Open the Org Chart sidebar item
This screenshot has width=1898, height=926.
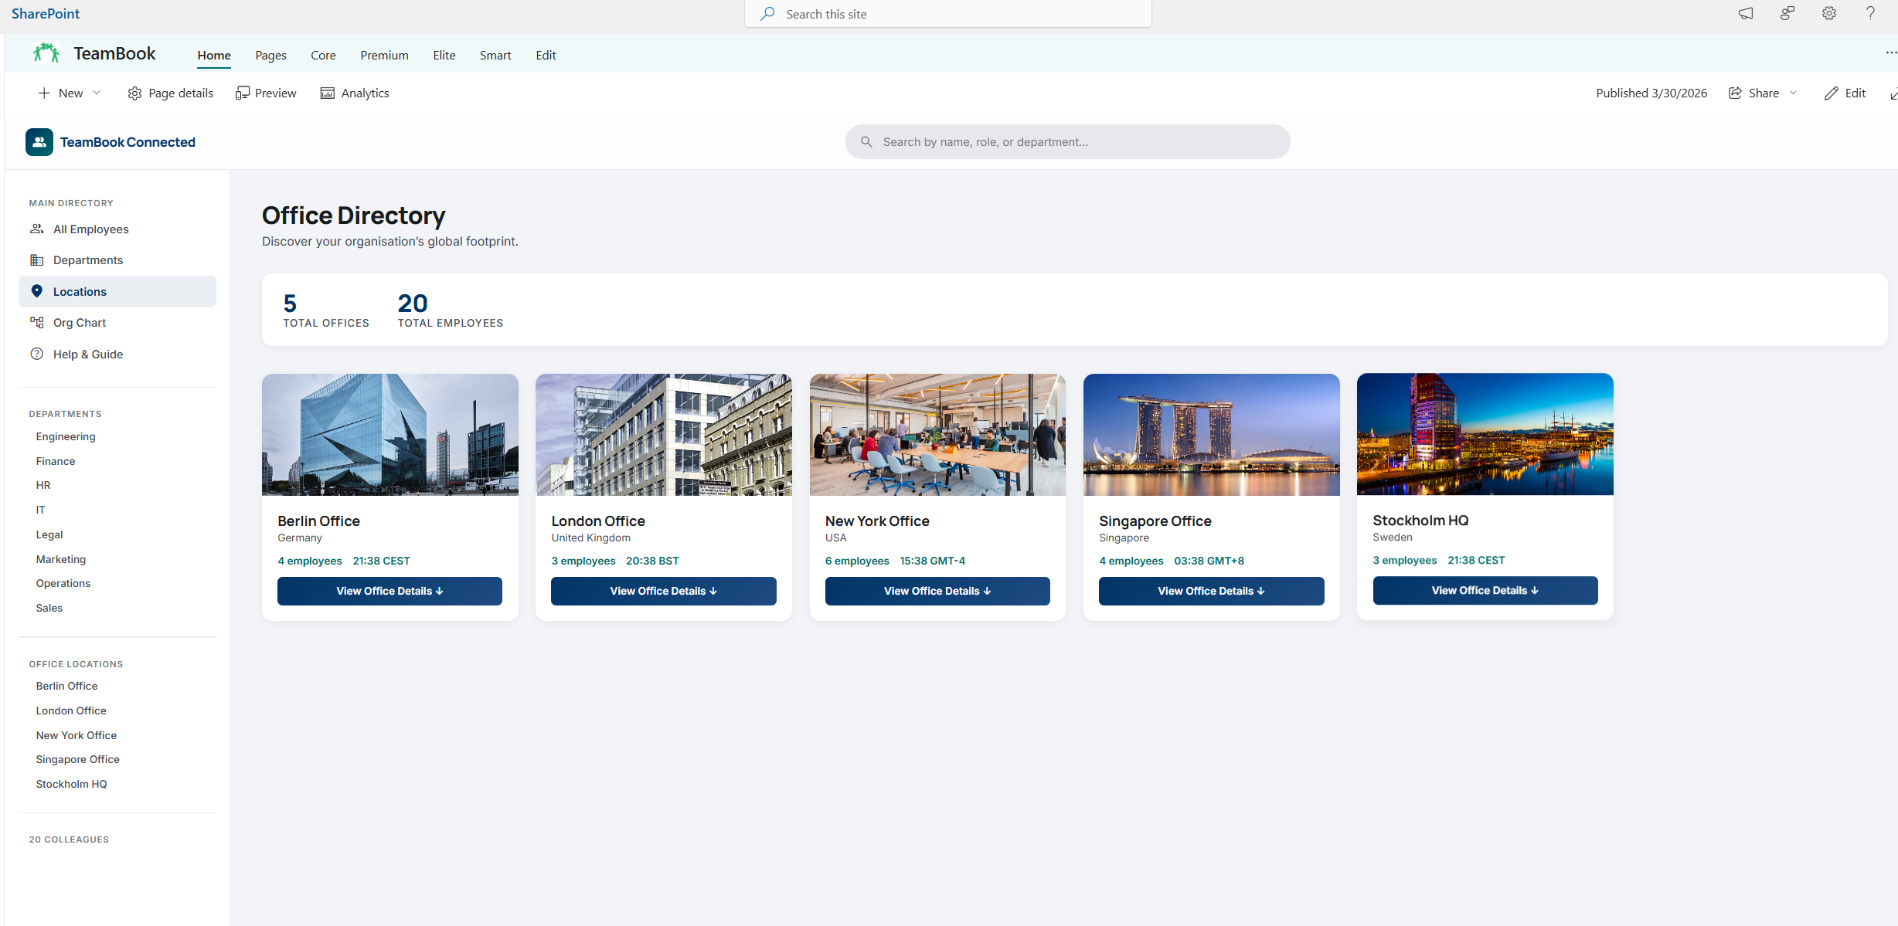[x=79, y=323]
